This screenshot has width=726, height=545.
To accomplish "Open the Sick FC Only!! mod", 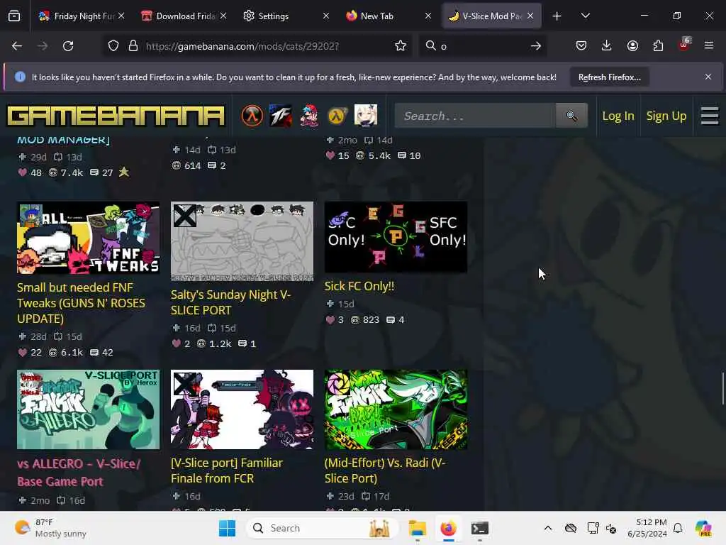I will click(x=359, y=287).
